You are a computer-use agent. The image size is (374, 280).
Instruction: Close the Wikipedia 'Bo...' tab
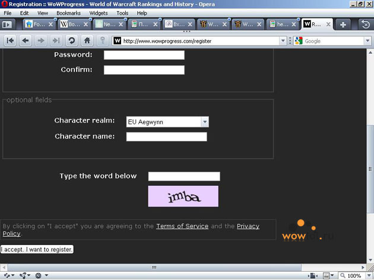point(85,24)
